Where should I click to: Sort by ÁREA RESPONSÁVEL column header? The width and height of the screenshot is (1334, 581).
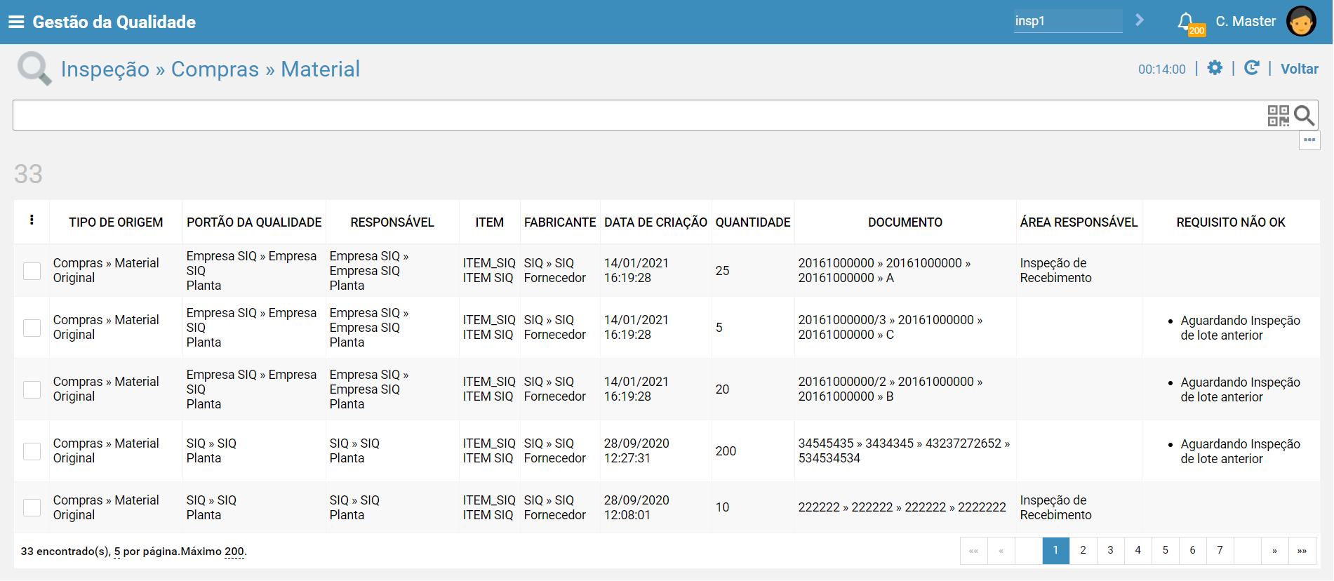[x=1079, y=222]
